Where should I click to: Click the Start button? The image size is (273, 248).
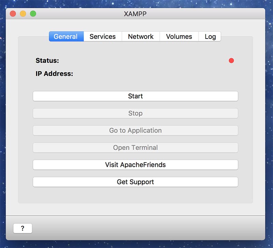[x=135, y=96]
